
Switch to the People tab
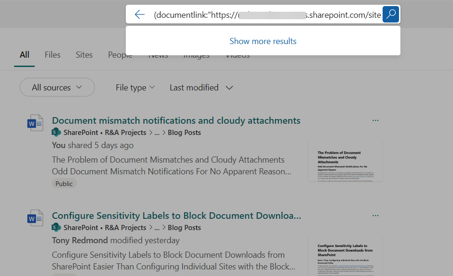pos(120,55)
